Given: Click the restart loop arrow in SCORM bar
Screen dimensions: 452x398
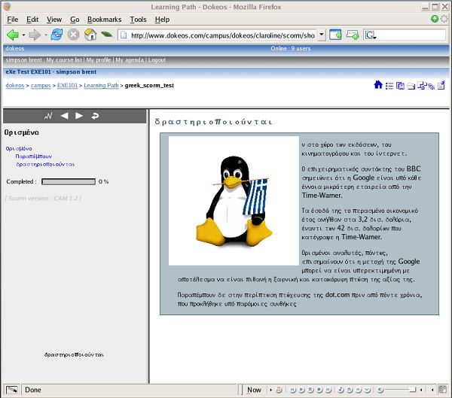Looking at the screenshot, I should coord(95,116).
